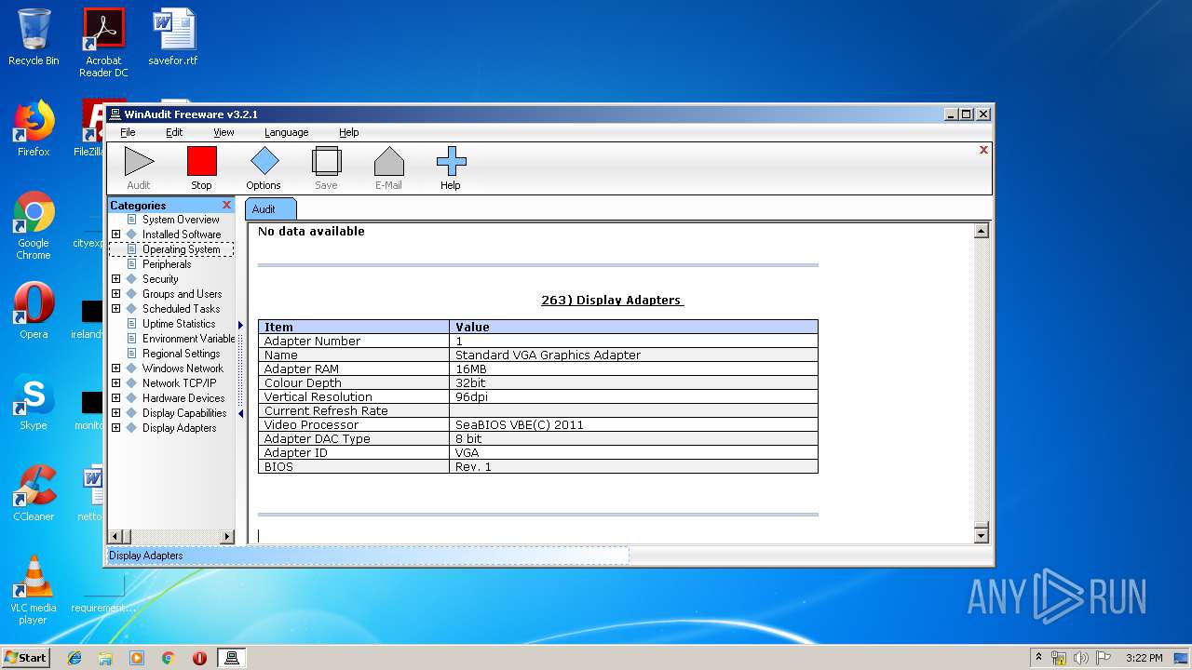Select Security category
Screen dimensions: 1192x670
[x=160, y=279]
